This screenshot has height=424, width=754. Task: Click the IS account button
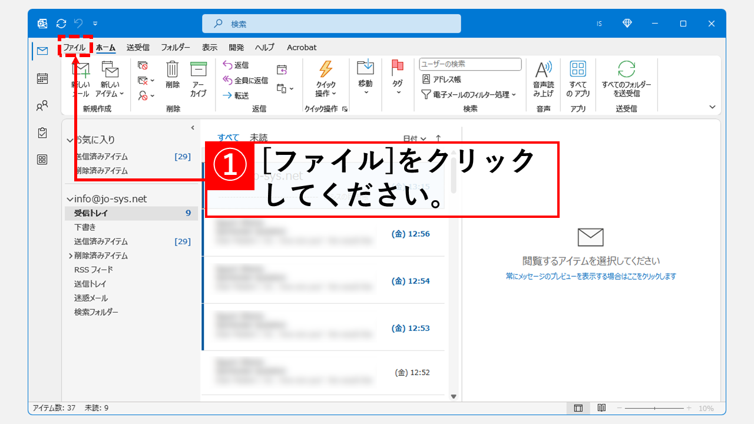[x=599, y=24]
